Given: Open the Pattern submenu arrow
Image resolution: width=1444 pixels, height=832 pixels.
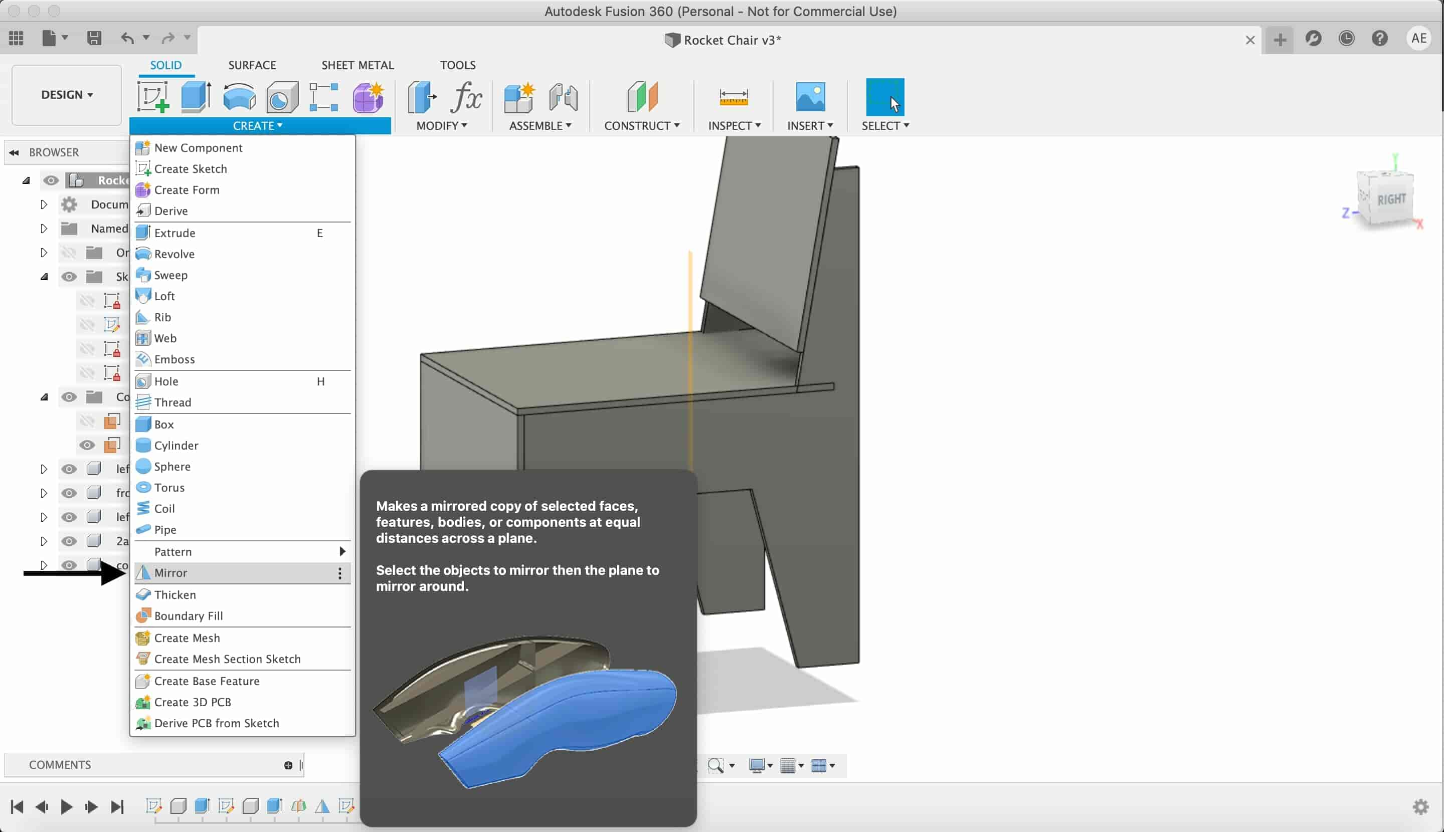Looking at the screenshot, I should pos(342,551).
